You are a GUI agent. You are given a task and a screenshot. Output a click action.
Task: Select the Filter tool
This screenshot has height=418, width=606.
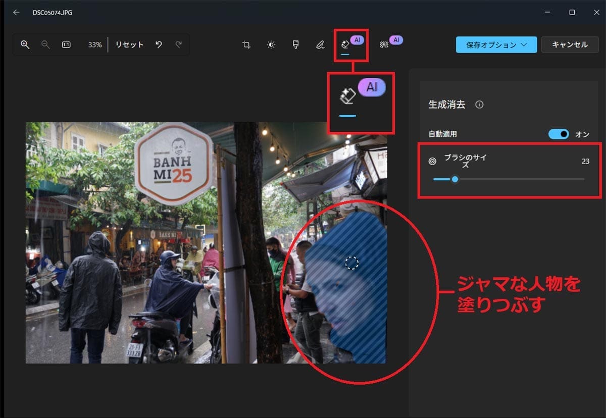tap(295, 44)
